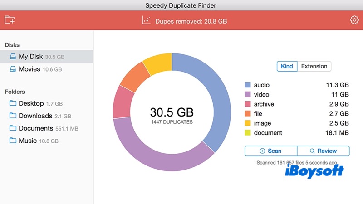
Task: Click the file orange color swatch
Action: click(x=248, y=114)
